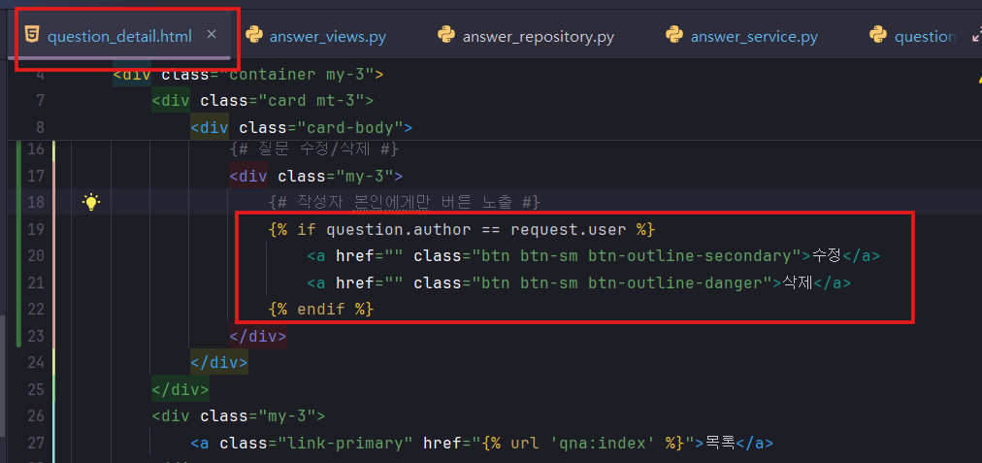Click line number 23 in the gutter
This screenshot has height=463, width=982.
pyautogui.click(x=36, y=337)
